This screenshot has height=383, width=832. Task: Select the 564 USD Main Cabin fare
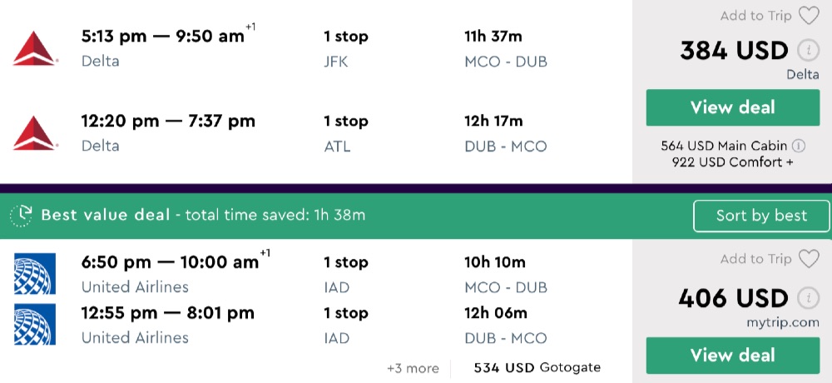coord(726,146)
